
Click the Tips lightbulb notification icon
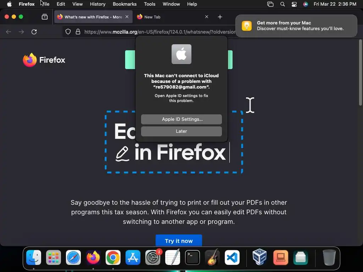247,25
